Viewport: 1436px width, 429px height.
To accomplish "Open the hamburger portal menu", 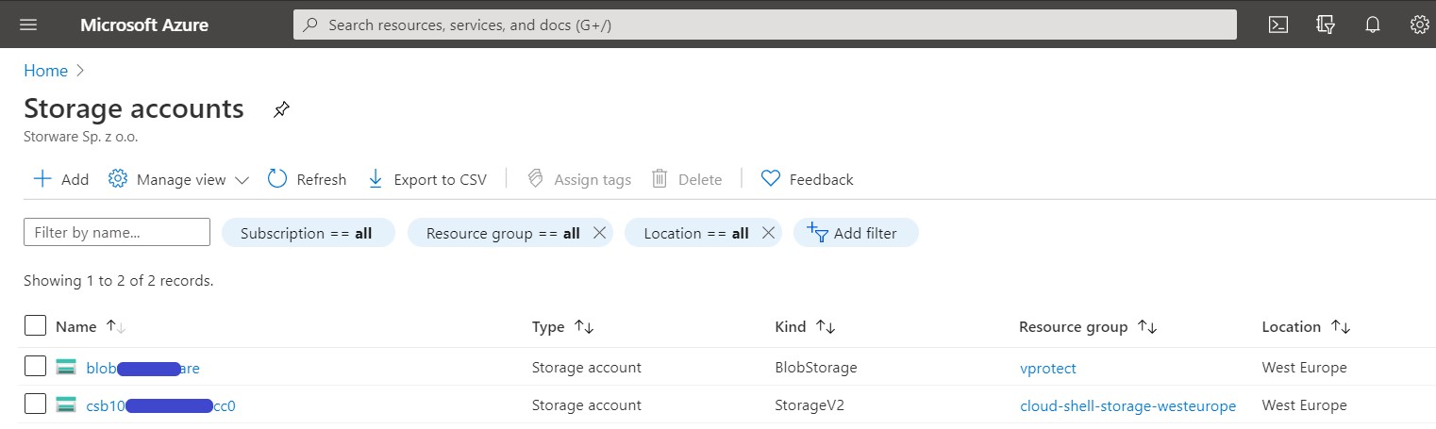I will pyautogui.click(x=28, y=25).
